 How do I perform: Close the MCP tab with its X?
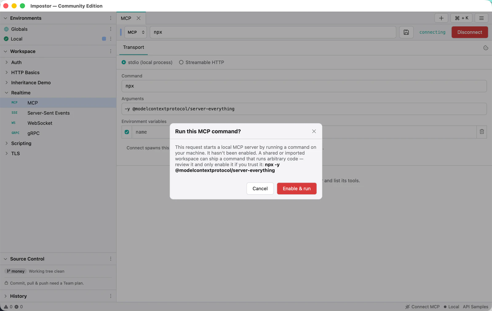click(x=139, y=18)
